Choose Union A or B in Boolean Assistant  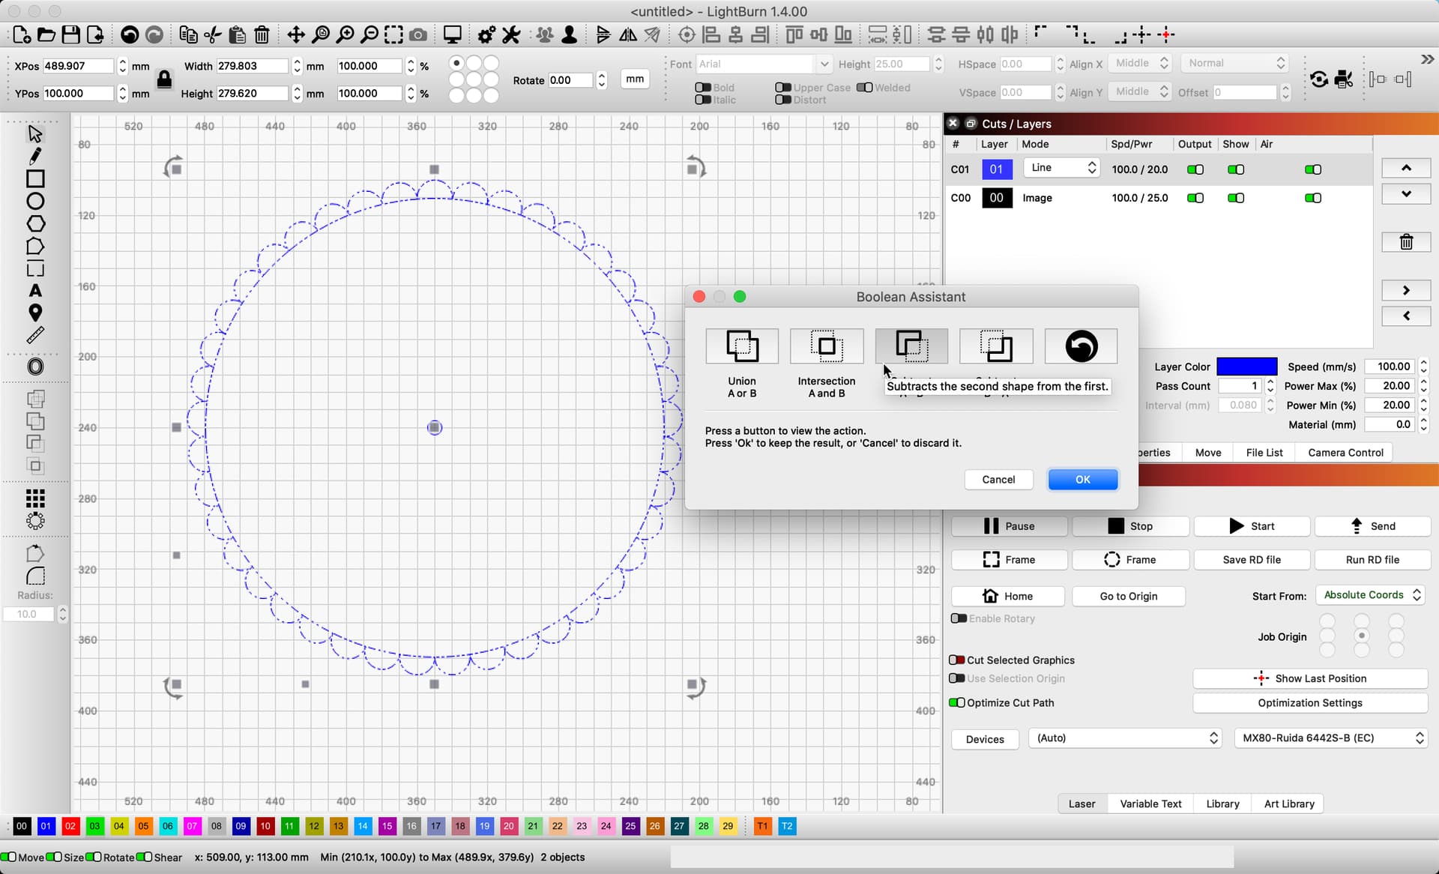coord(741,346)
